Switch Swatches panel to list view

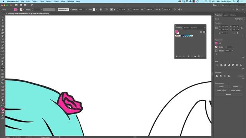click(201, 32)
